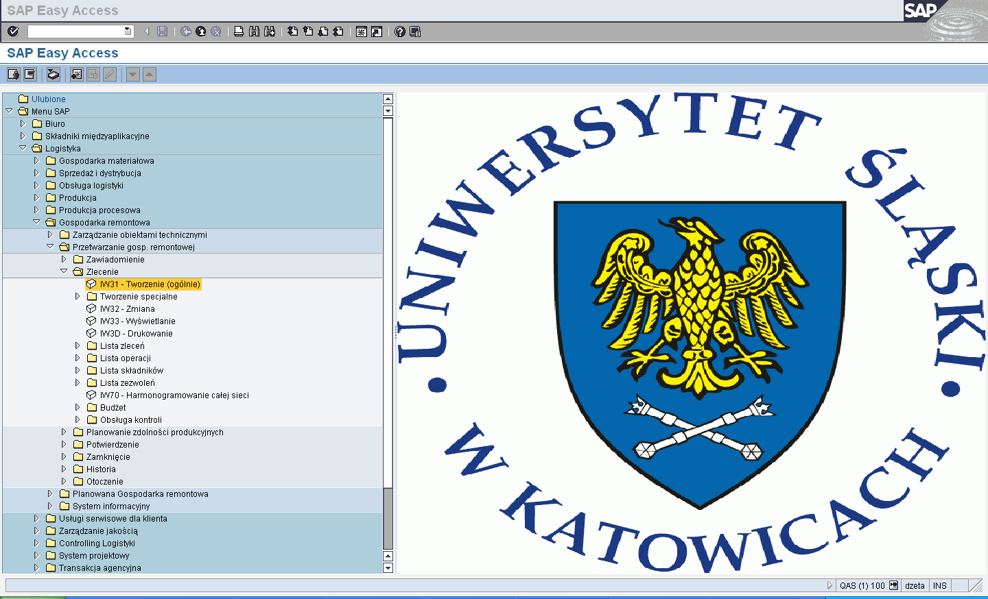This screenshot has width=988, height=599.
Task: Click the Move Favorites Down arrow
Action: pos(133,74)
